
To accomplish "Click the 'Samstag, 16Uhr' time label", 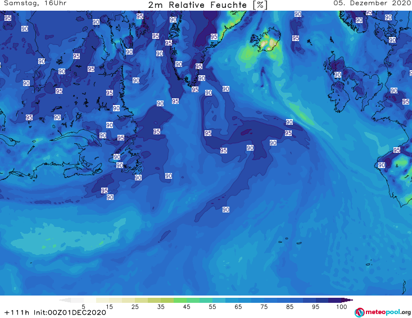I will (x=35, y=3).
